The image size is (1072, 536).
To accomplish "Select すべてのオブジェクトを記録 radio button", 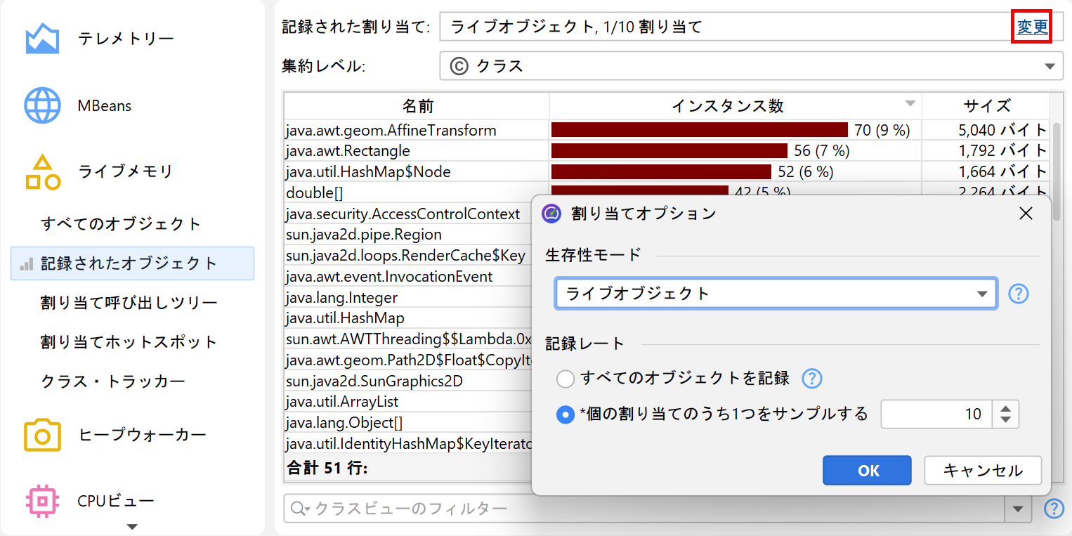I will point(565,379).
